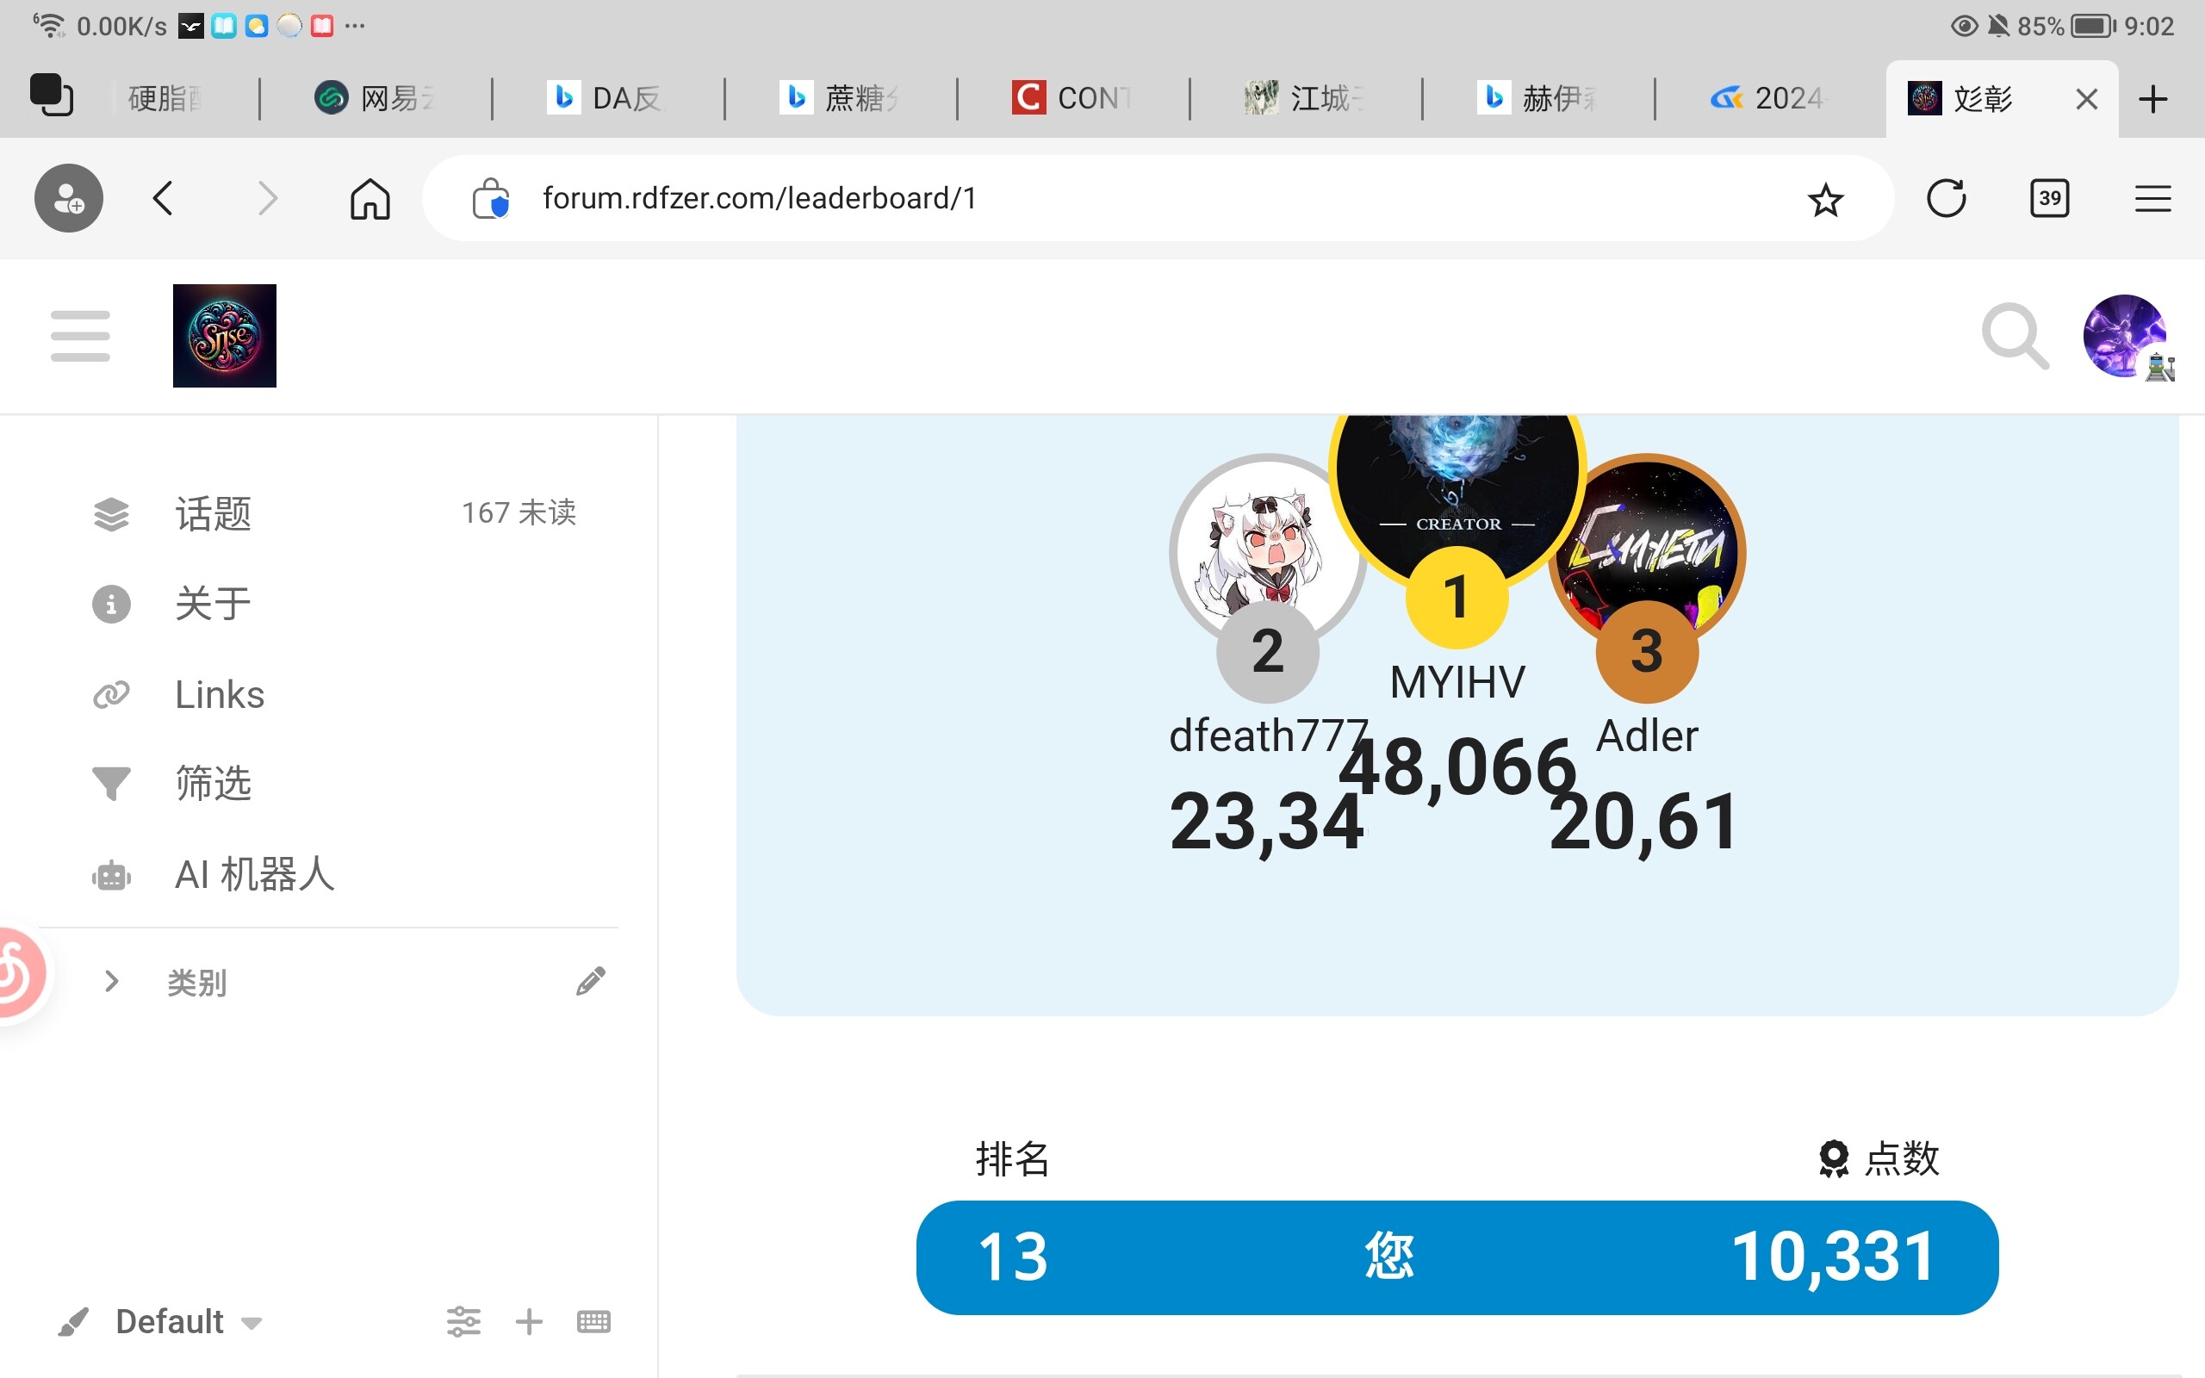Reload the page with refresh icon

click(1947, 199)
